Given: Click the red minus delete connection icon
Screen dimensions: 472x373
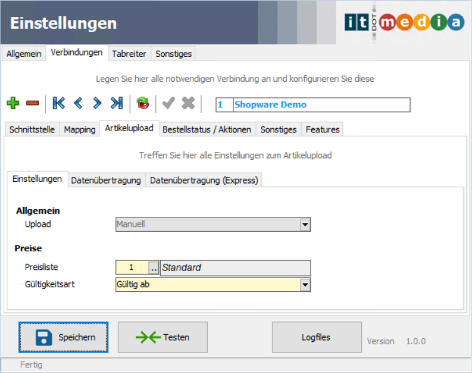Looking at the screenshot, I should [x=33, y=103].
